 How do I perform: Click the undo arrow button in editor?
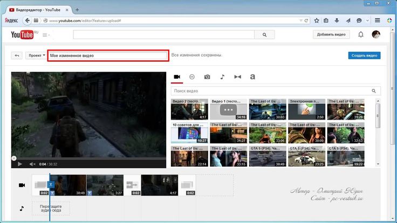coord(17,55)
